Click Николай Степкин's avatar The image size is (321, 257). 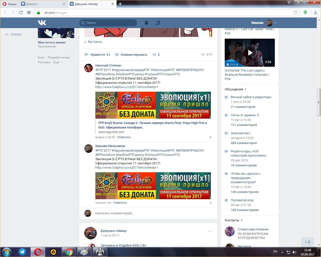88,68
